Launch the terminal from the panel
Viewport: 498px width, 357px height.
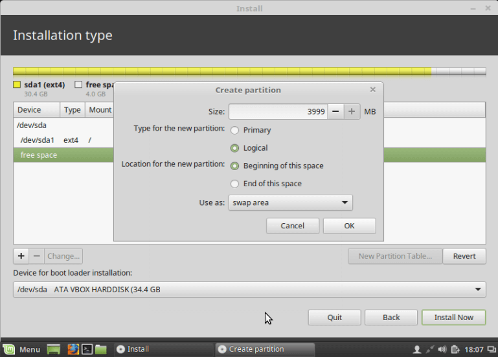(x=87, y=349)
